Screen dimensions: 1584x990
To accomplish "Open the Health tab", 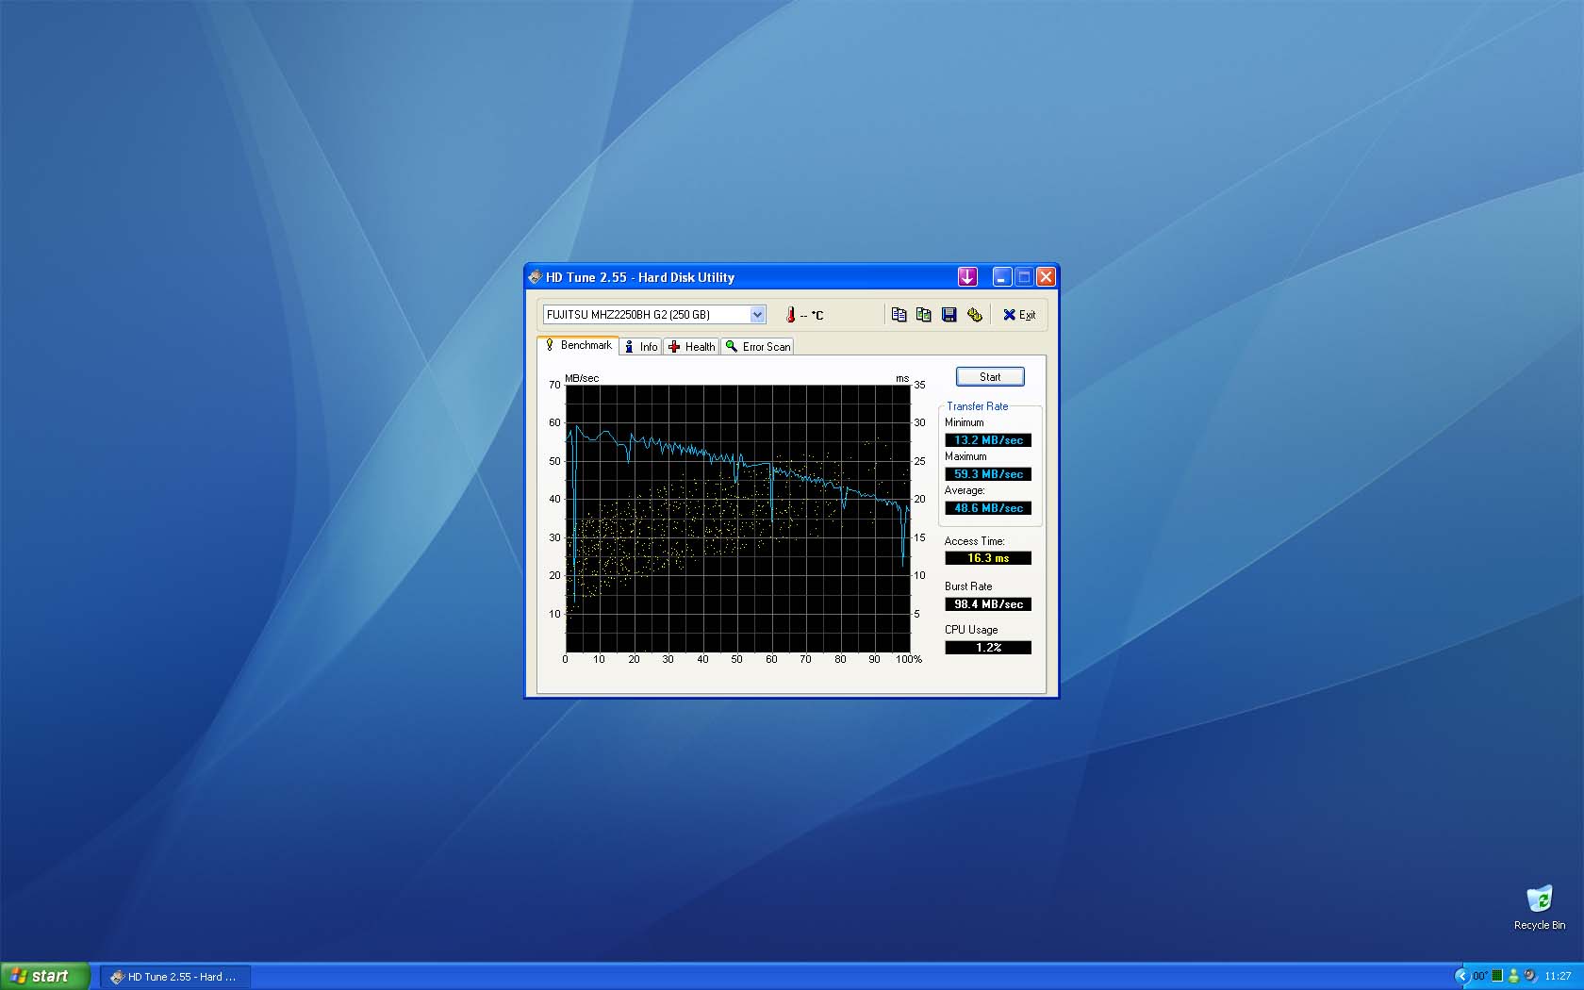I will (x=691, y=347).
